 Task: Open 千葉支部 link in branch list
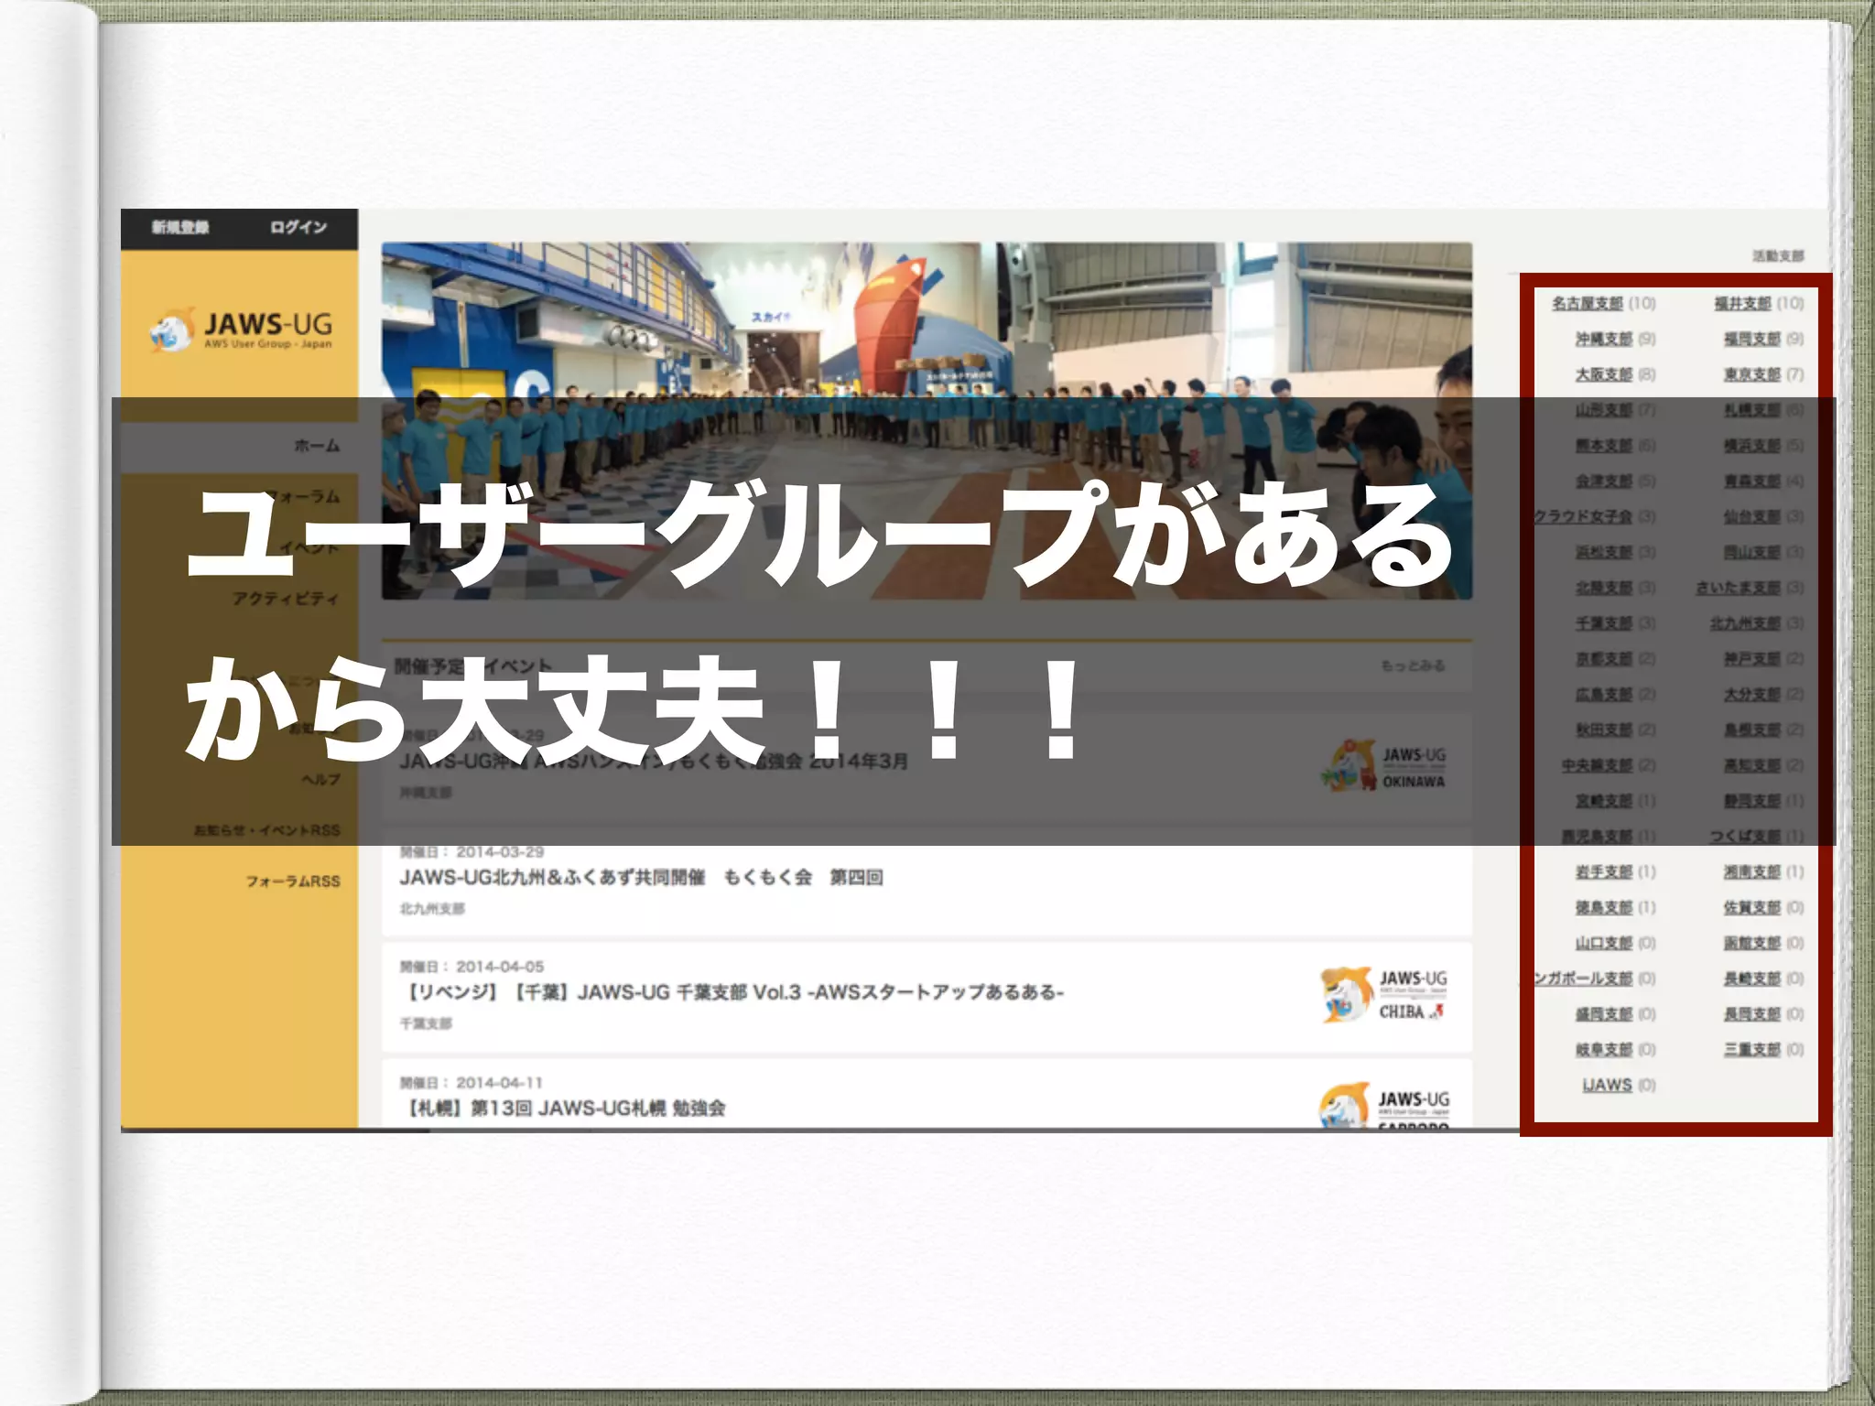tap(1604, 623)
